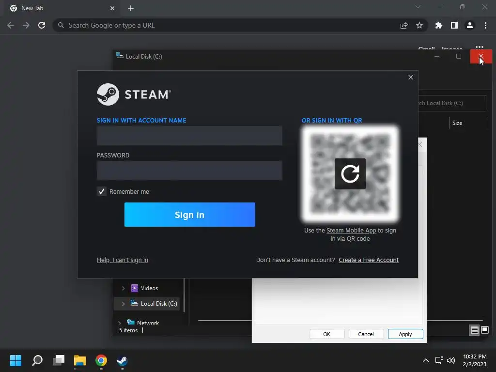Toggle the Remember me checkbox

(x=102, y=191)
